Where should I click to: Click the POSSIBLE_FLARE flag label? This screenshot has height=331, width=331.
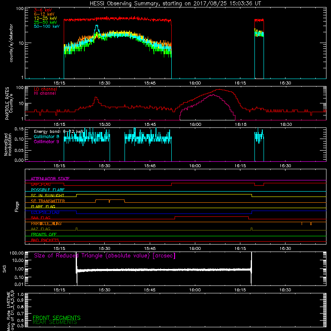pyautogui.click(x=48, y=190)
